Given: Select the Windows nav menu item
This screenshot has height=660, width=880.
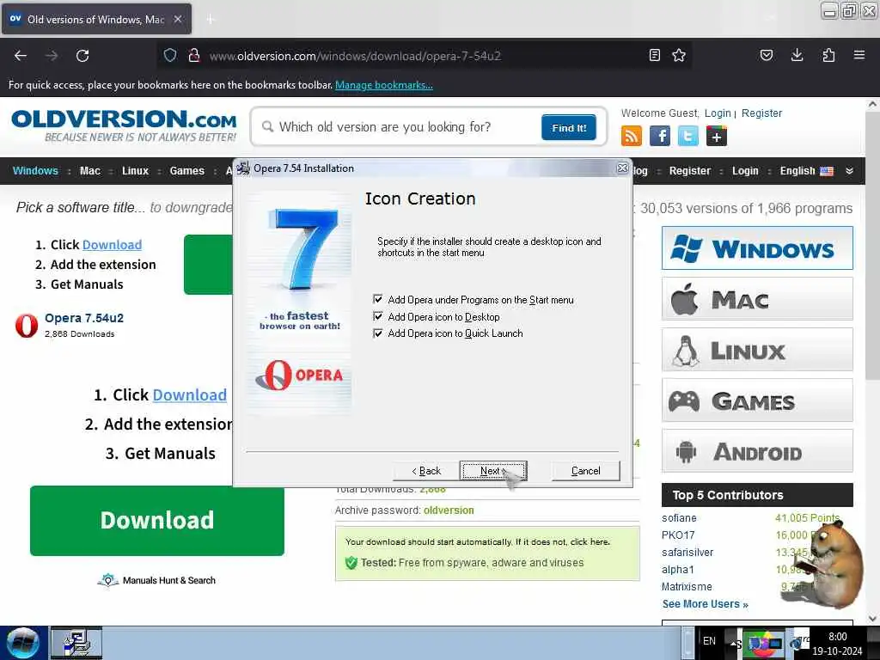Looking at the screenshot, I should pos(35,171).
